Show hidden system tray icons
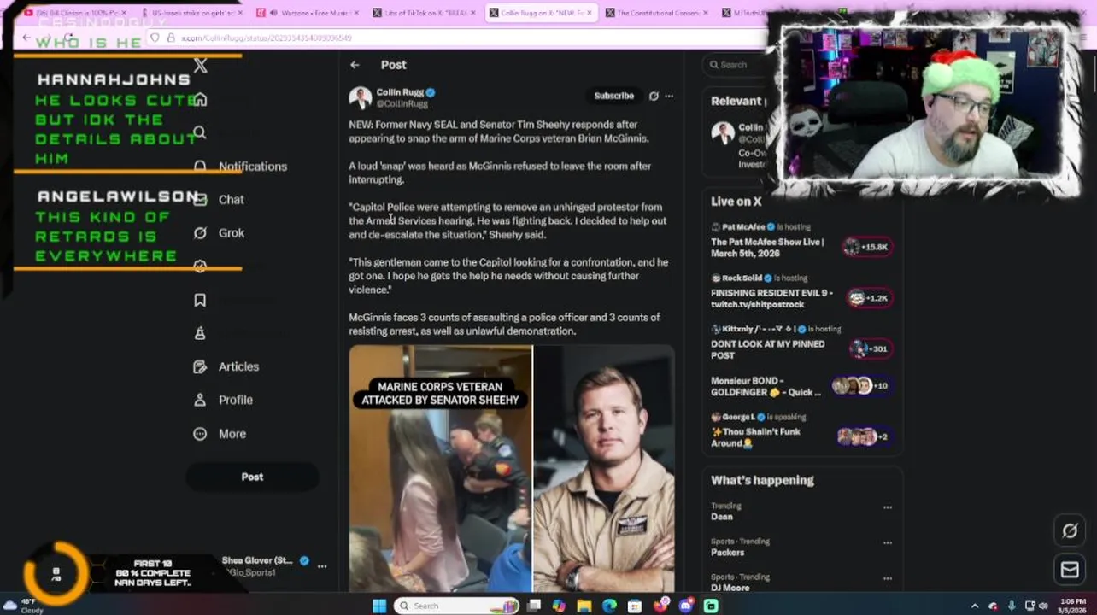This screenshot has height=615, width=1097. click(975, 606)
